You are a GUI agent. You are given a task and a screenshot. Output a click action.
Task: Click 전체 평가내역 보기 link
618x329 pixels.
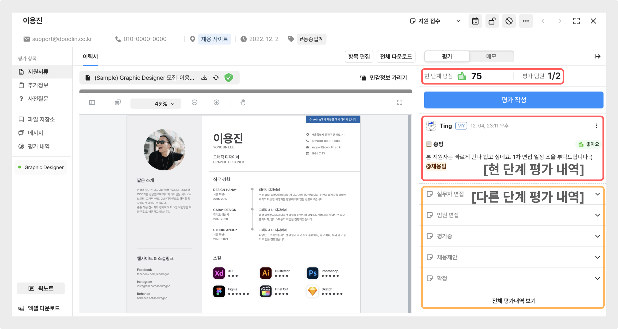(514, 301)
